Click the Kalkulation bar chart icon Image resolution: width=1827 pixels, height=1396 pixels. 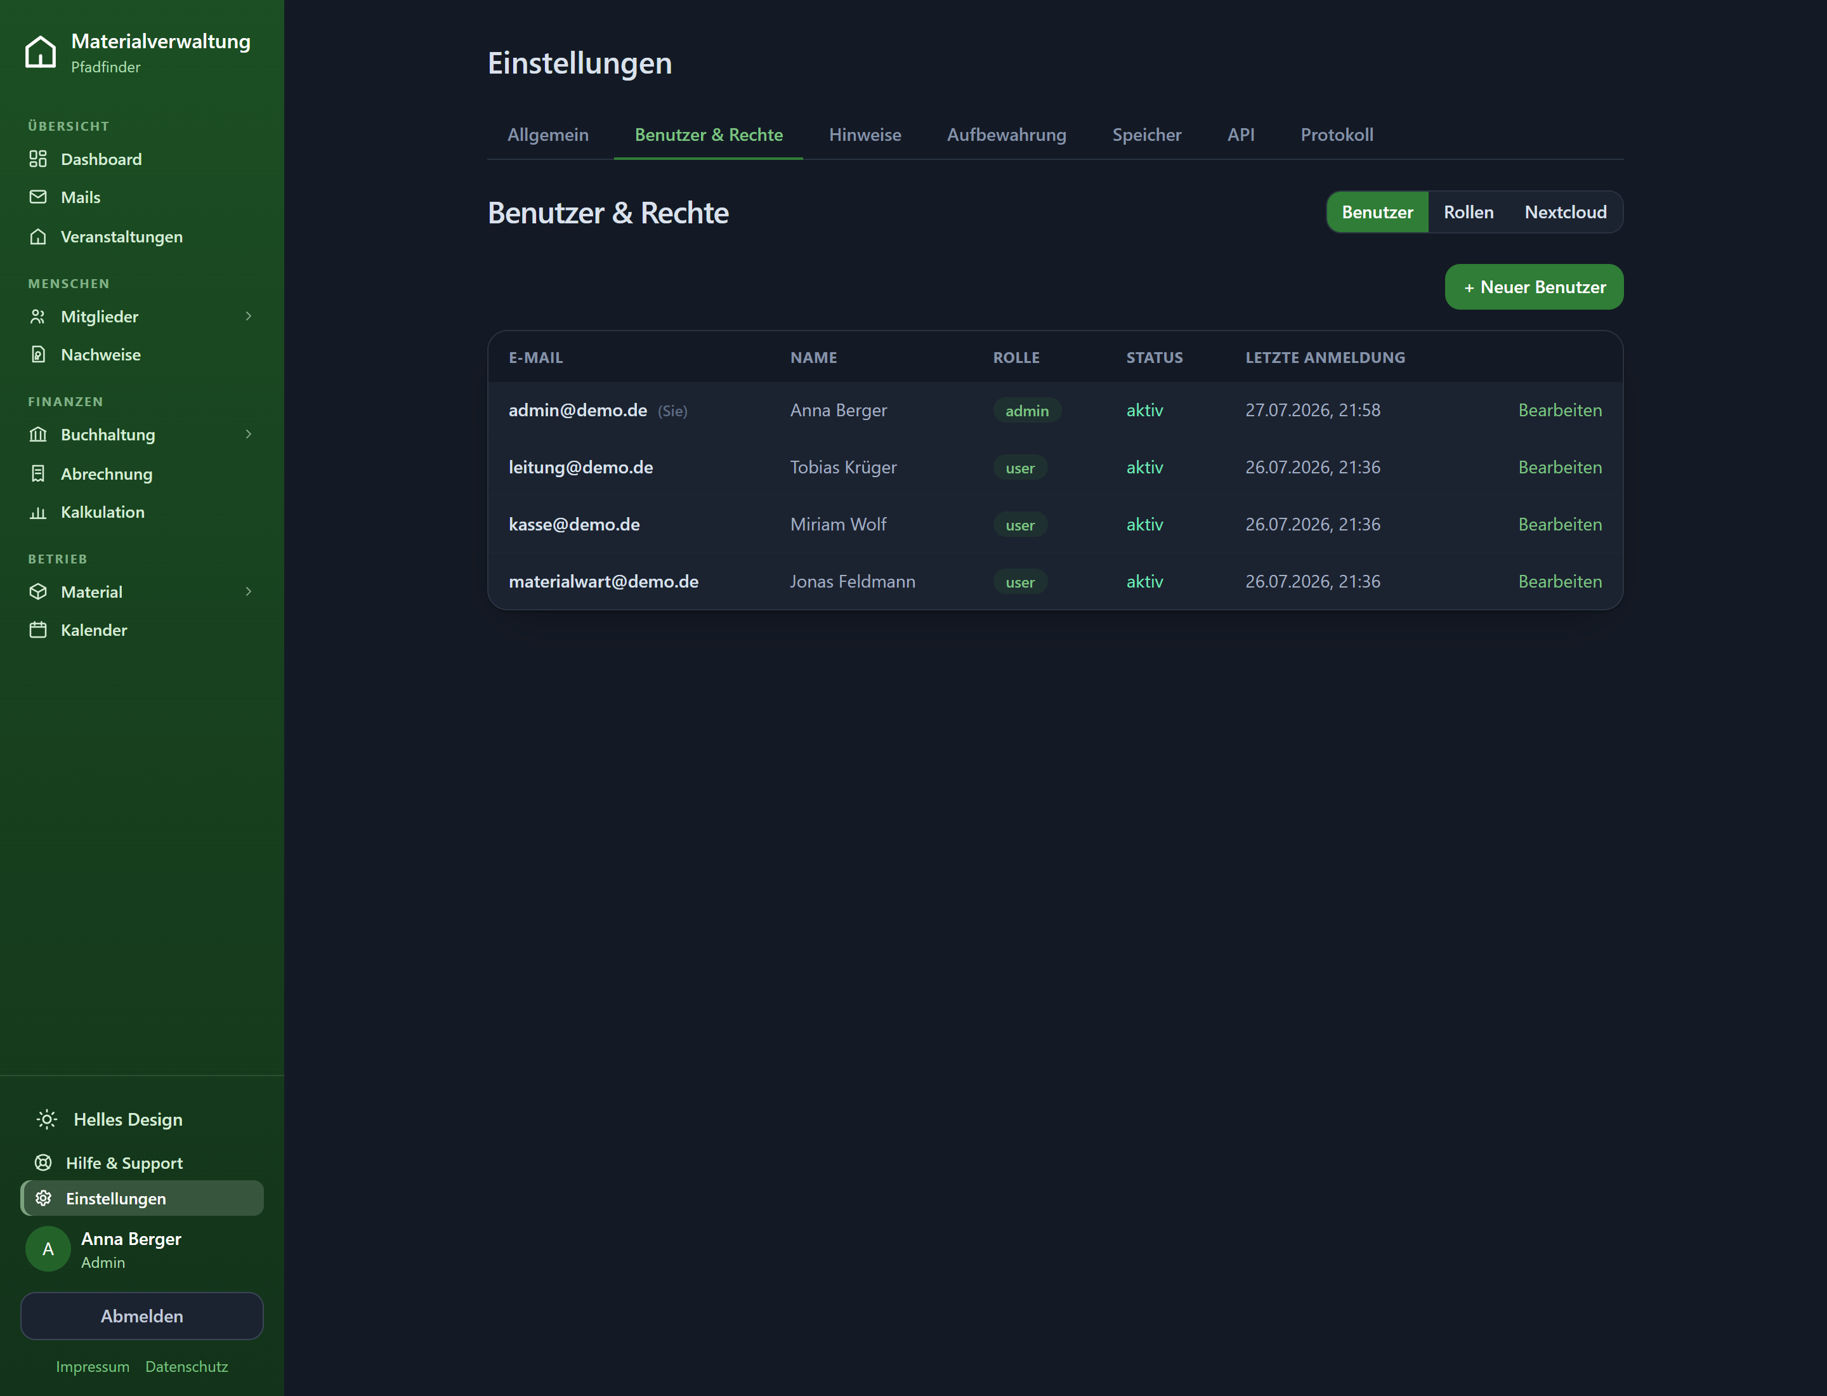coord(38,512)
